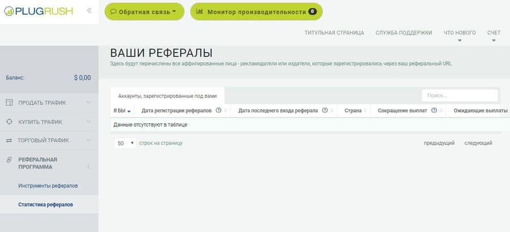Click help icon for Дата последнего входа реферала
Viewport: 510px width, 232px height.
coord(325,110)
